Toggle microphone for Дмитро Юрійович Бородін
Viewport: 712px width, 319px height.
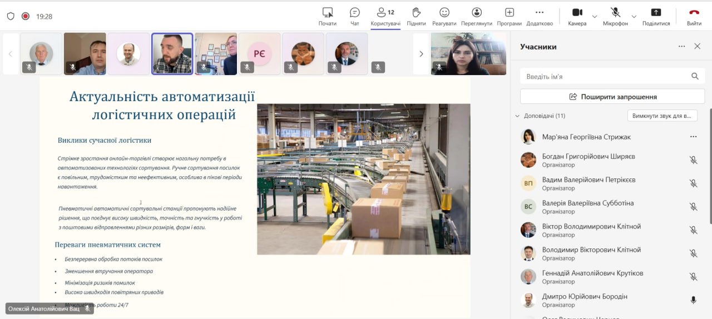pyautogui.click(x=693, y=300)
